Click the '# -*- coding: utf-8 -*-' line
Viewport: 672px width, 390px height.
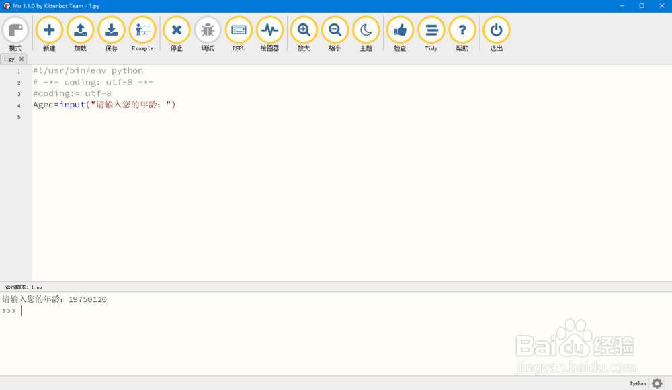pyautogui.click(x=93, y=82)
